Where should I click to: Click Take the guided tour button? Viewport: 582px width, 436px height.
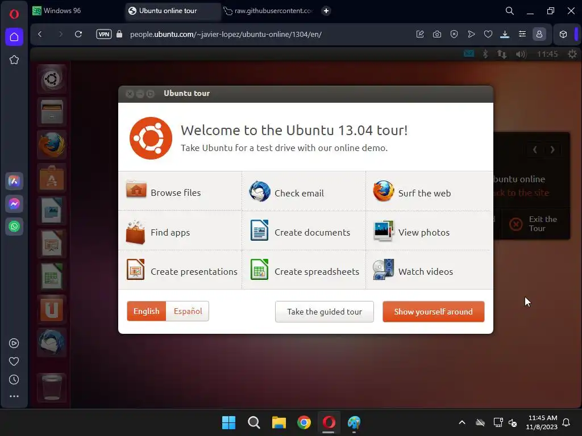325,312
